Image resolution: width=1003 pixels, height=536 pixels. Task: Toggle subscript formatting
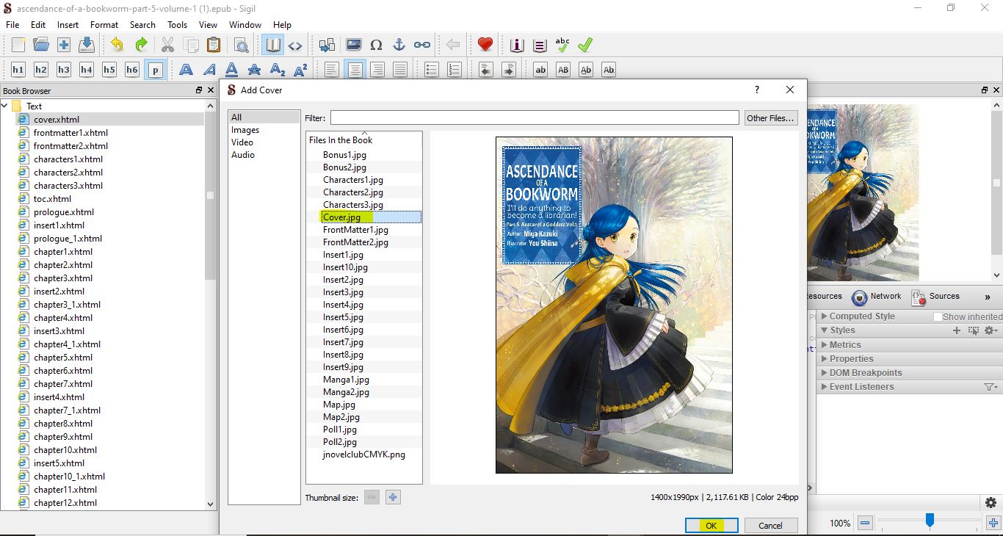(278, 70)
